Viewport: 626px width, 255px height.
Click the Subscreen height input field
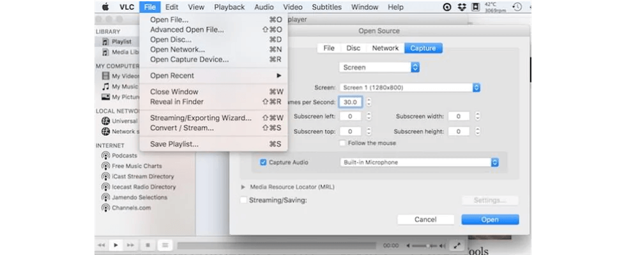[459, 131]
